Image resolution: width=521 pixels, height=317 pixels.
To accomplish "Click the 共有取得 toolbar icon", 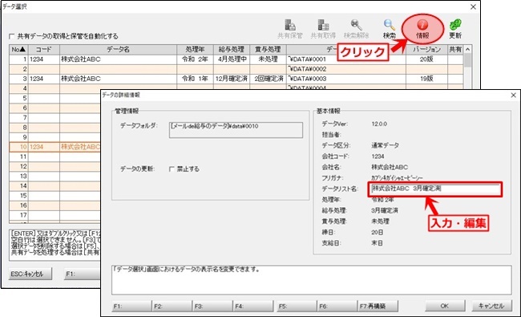I will click(x=323, y=29).
